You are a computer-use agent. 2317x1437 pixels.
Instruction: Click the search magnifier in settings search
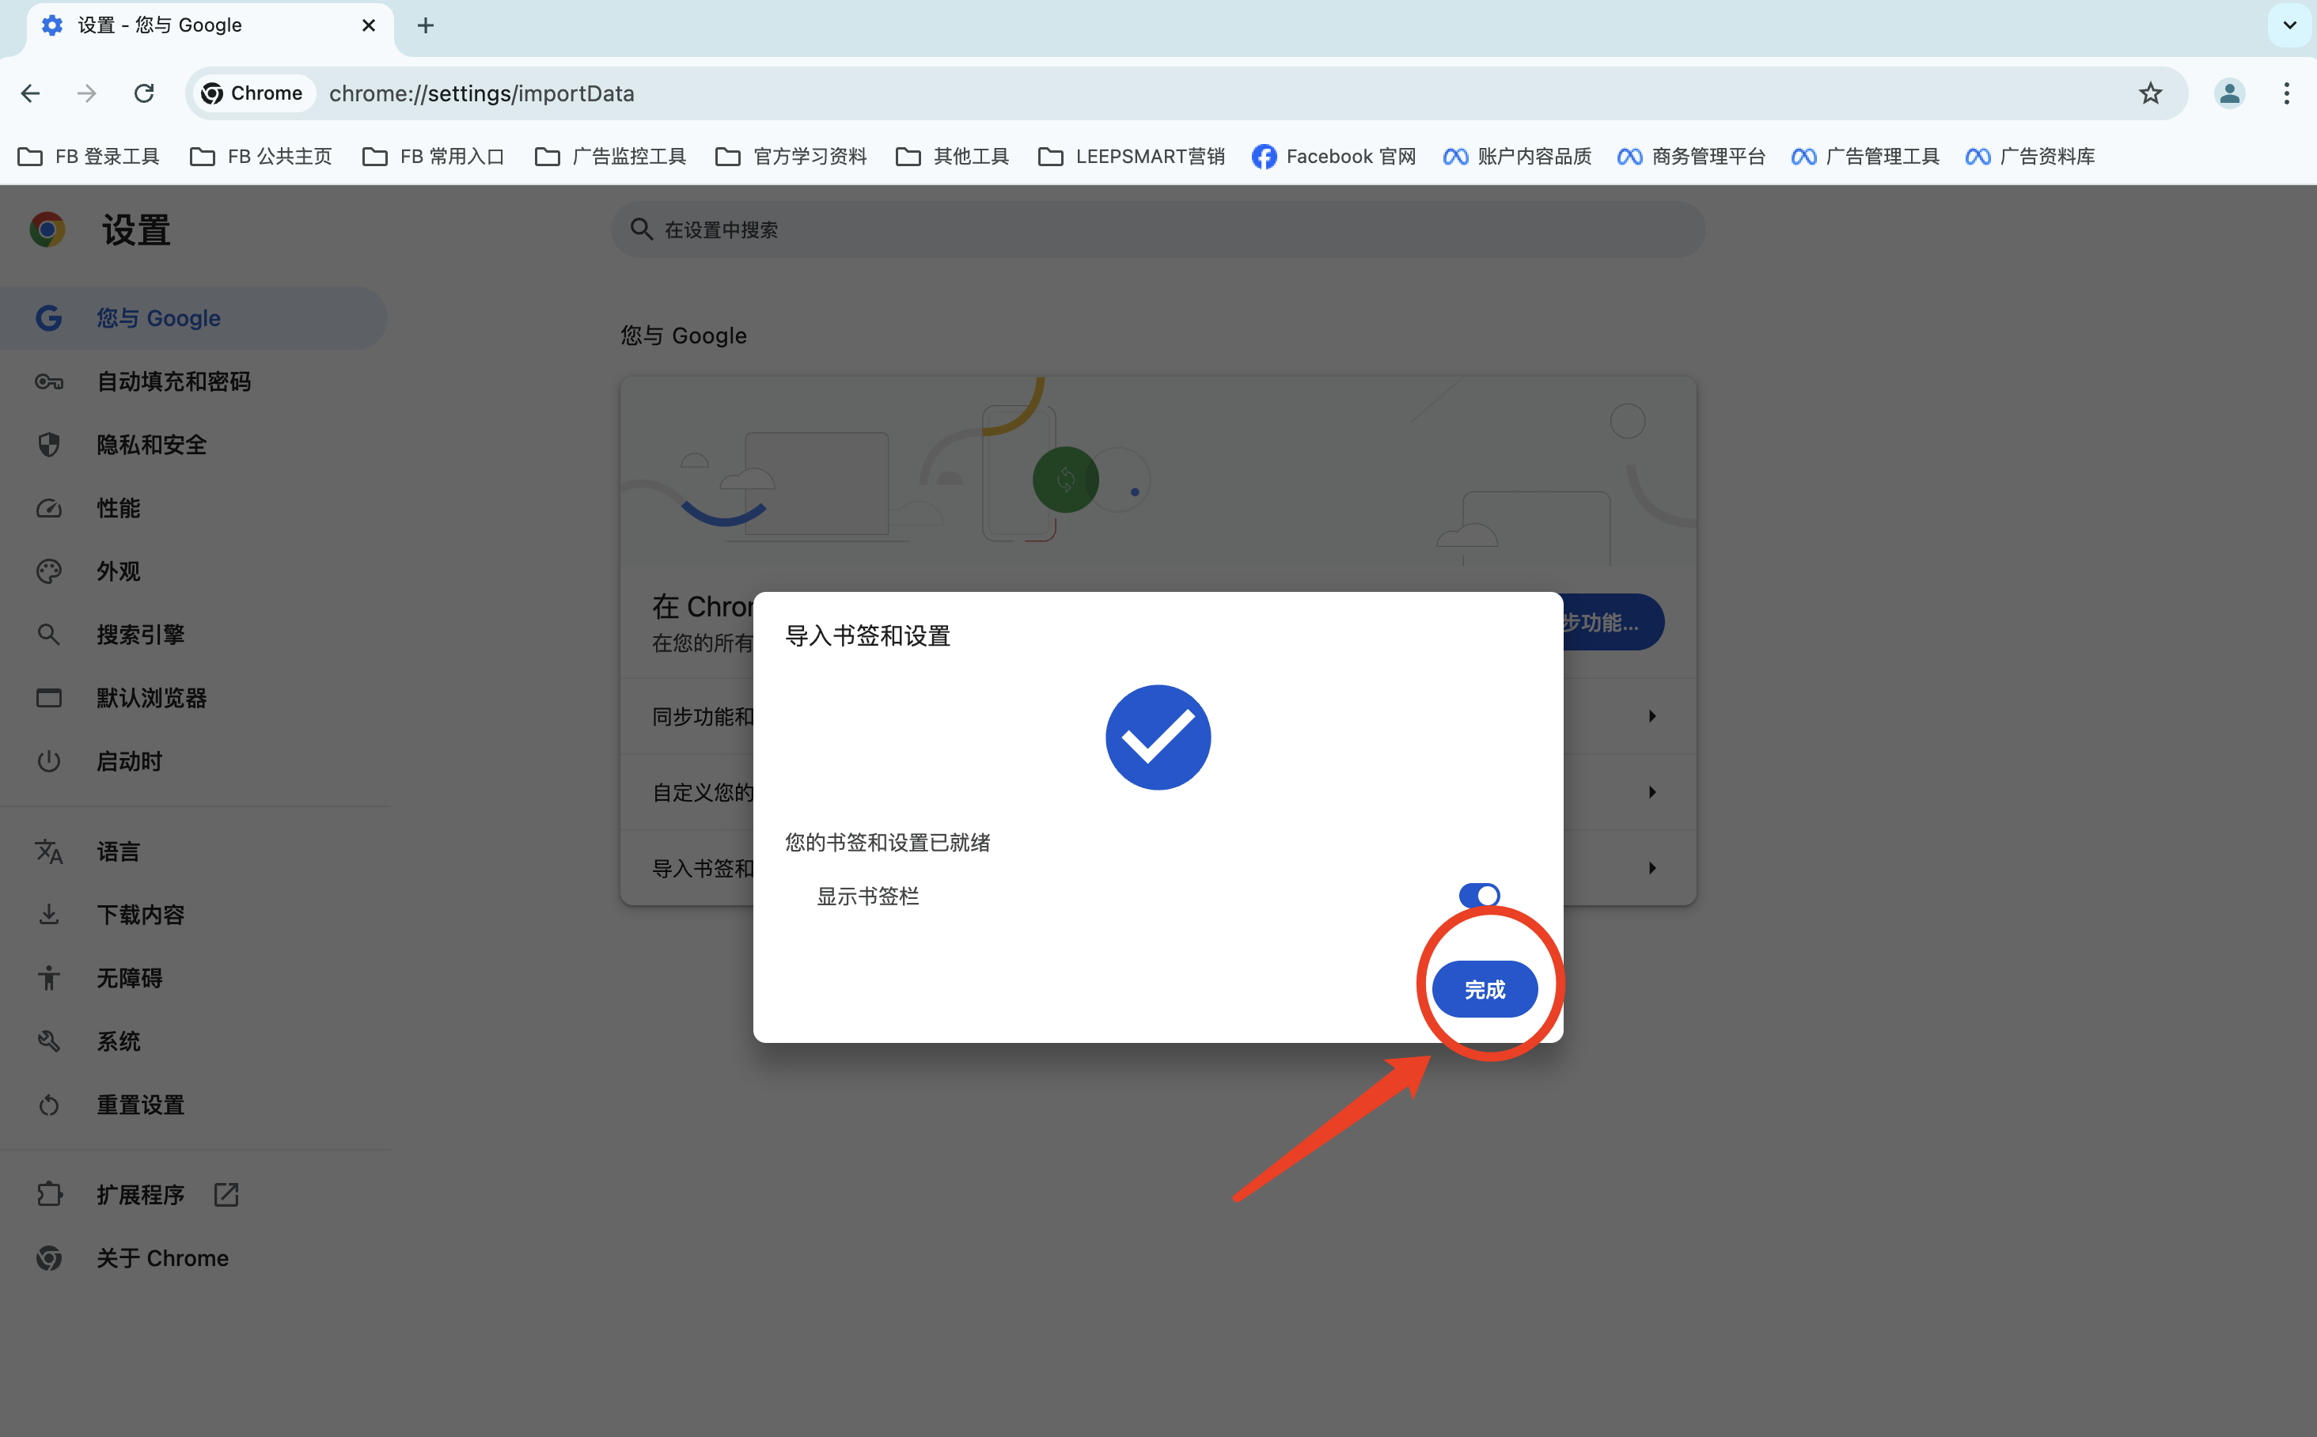[642, 229]
